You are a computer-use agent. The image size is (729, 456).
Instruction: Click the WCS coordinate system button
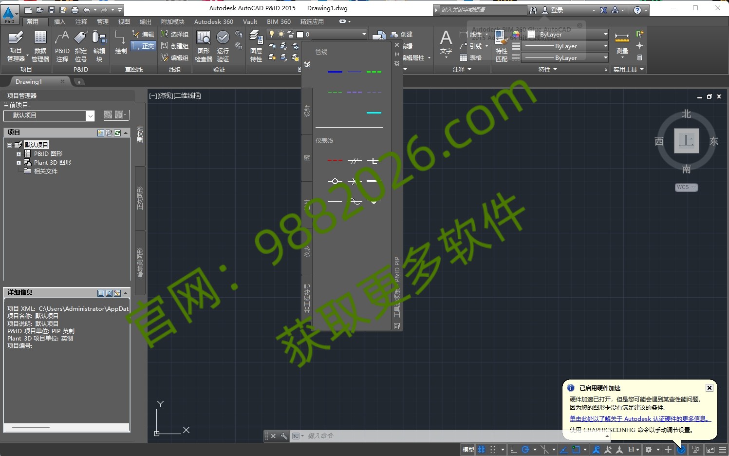click(x=687, y=187)
